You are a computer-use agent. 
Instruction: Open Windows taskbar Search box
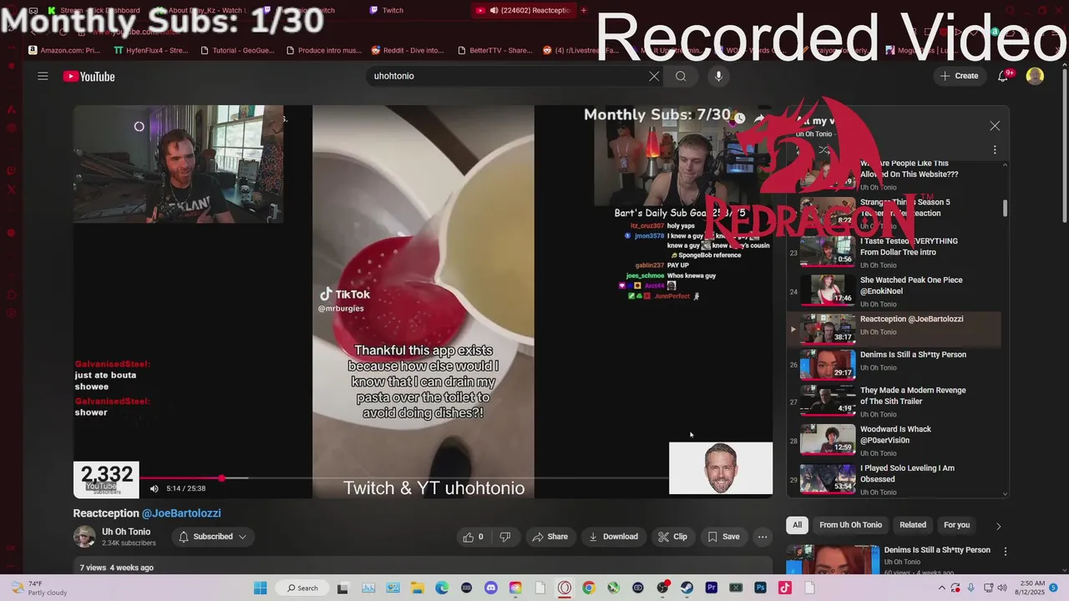pos(302,588)
